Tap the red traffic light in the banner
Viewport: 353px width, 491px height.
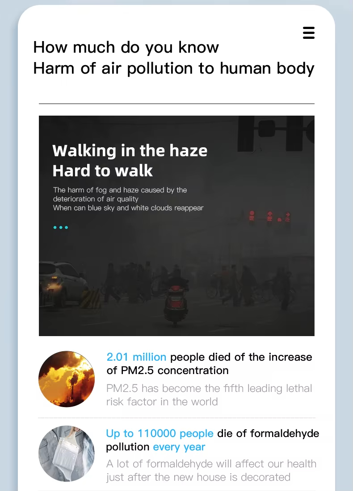coord(252,216)
